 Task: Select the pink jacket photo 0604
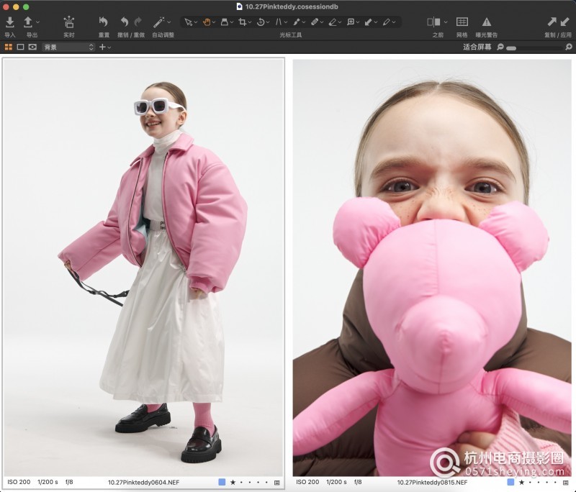tap(143, 267)
